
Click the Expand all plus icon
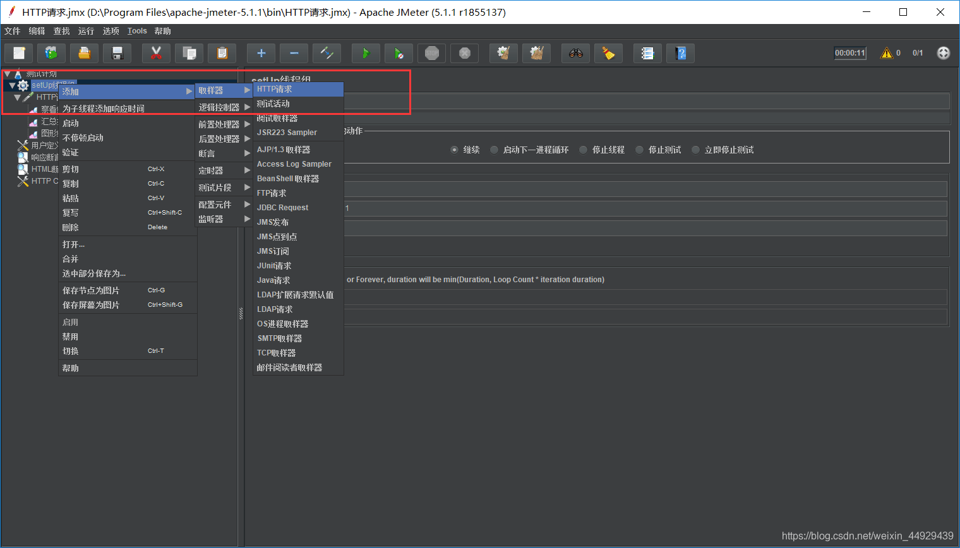point(261,53)
